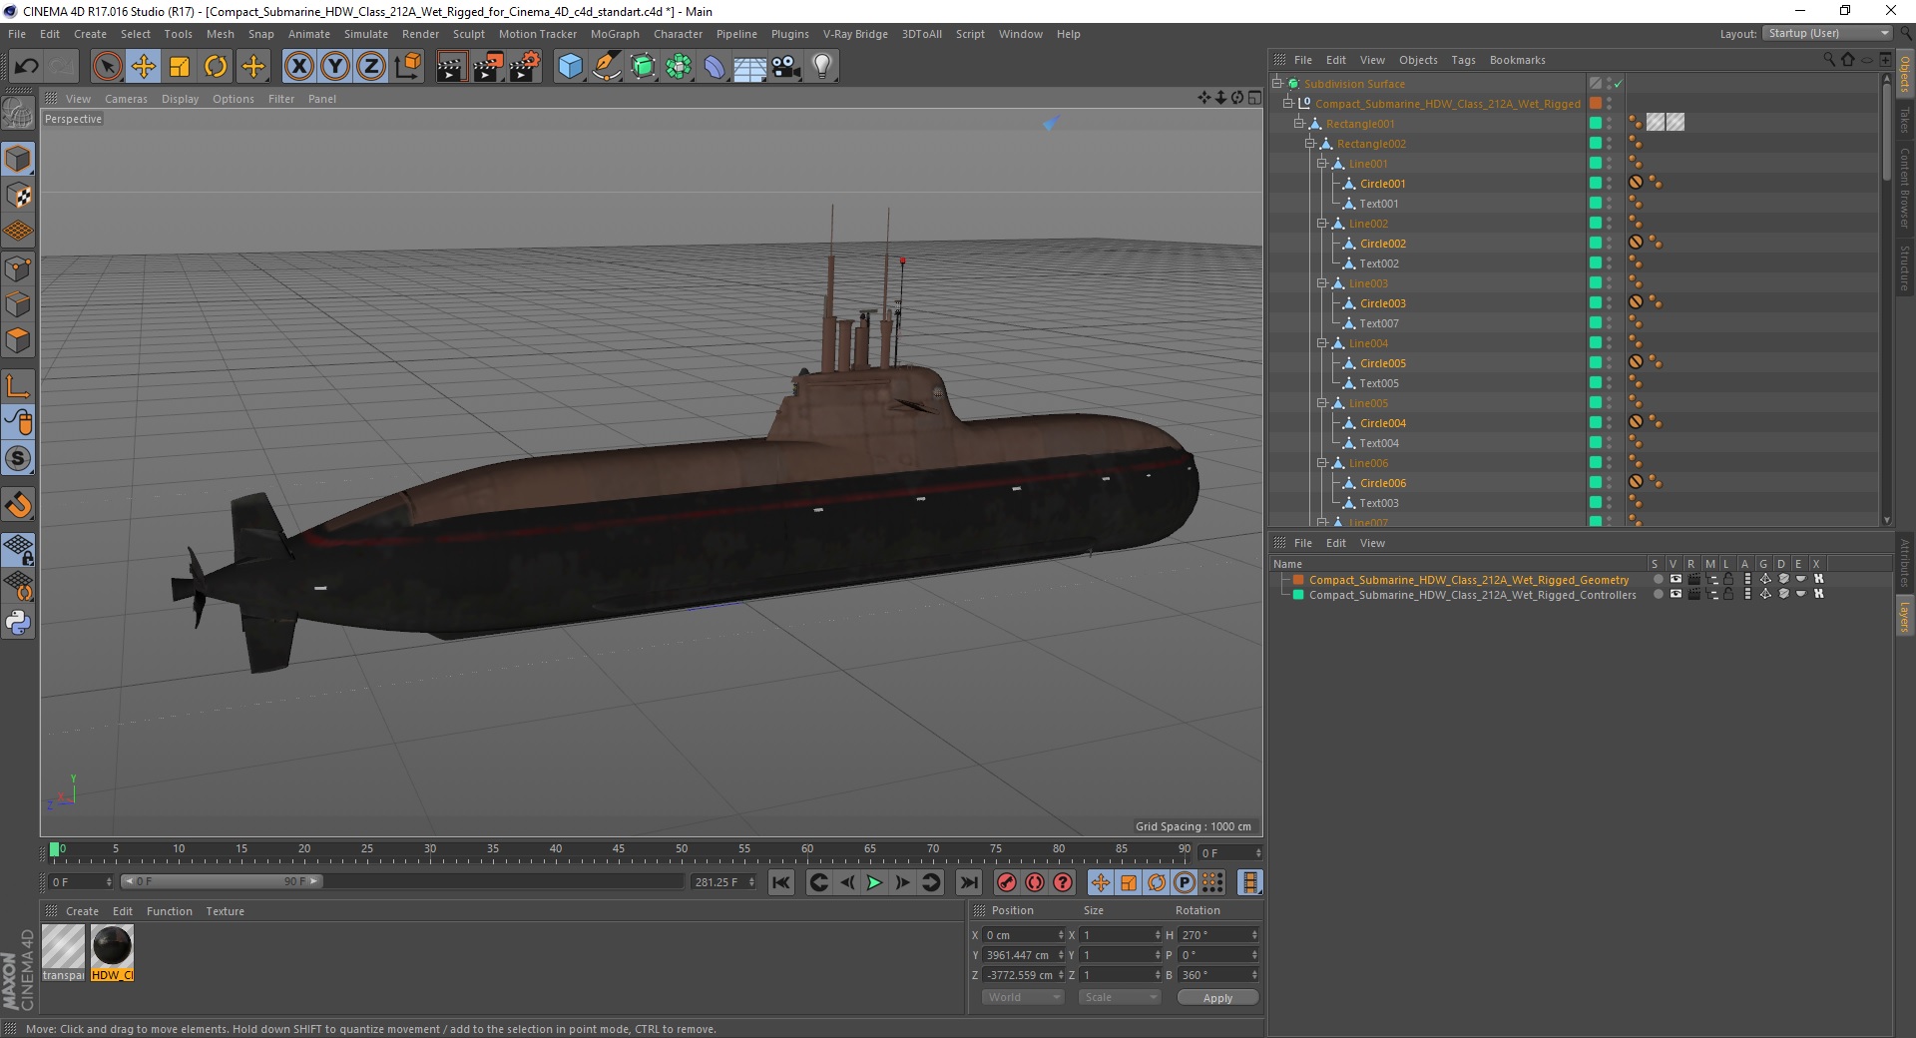
Task: Select the Rotate tool
Action: (216, 67)
